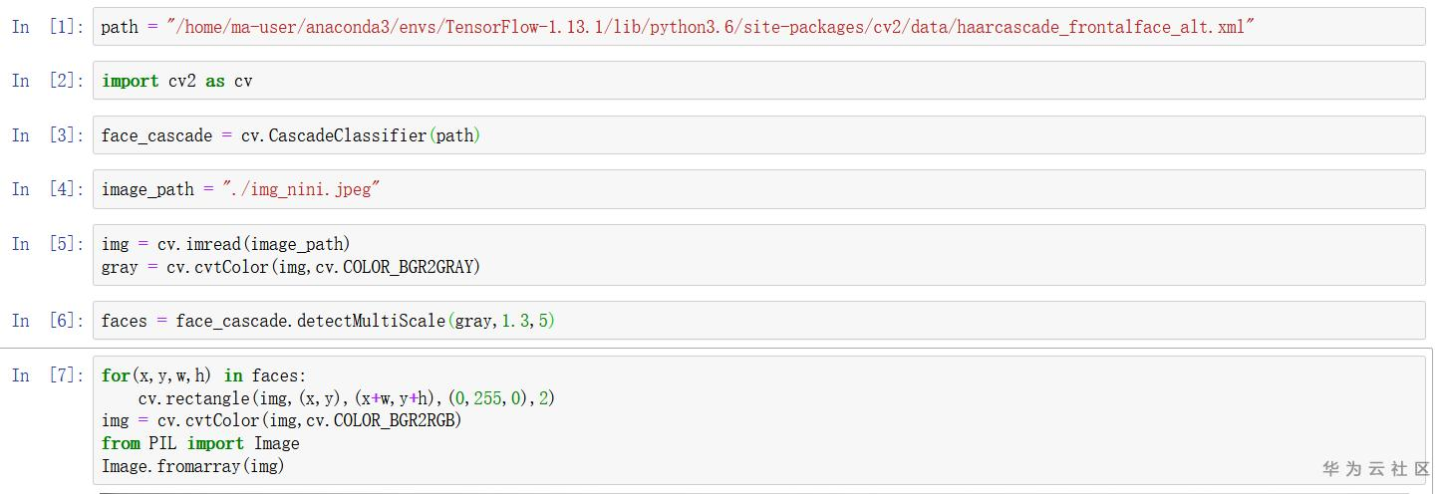This screenshot has width=1443, height=494.
Task: Select cell via In [1] prompt
Action: [x=48, y=27]
